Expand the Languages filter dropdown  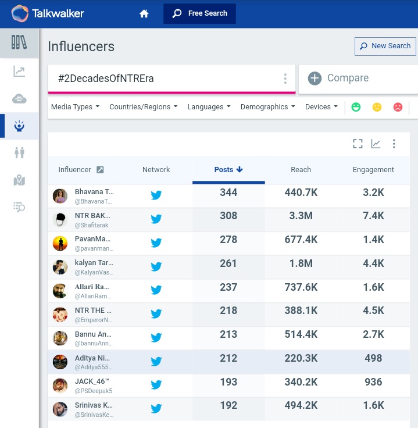[209, 107]
